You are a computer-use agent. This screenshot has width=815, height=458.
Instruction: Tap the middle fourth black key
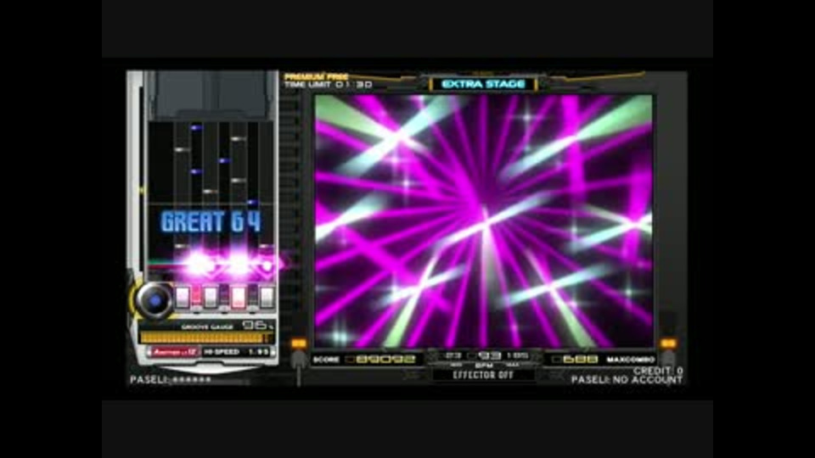224,296
